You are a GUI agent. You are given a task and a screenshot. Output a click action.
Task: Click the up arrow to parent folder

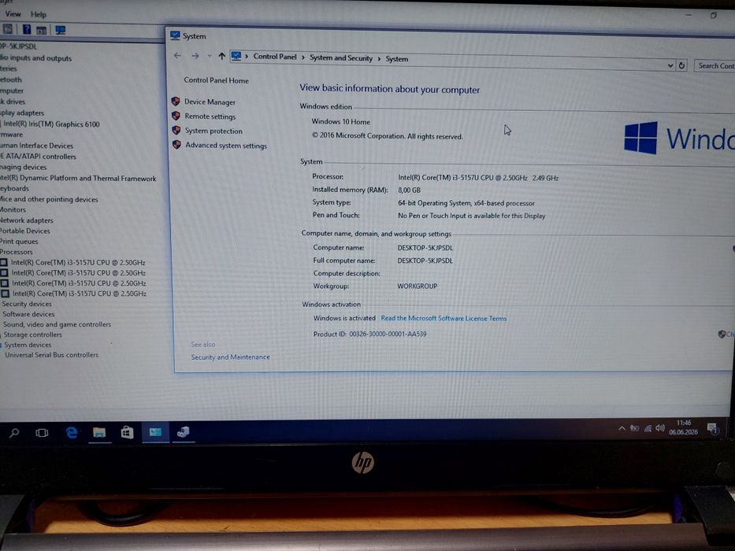click(221, 56)
